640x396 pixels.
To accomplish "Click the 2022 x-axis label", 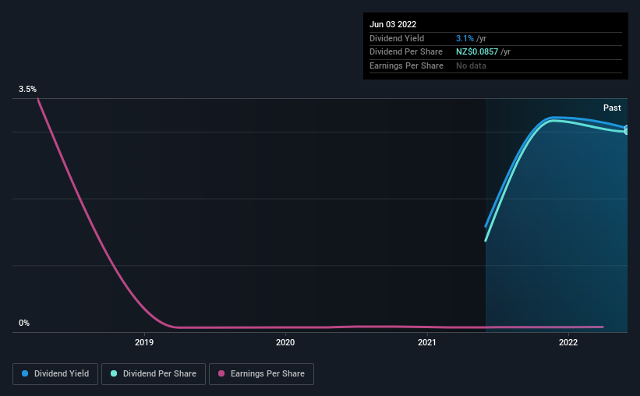I will 568,342.
